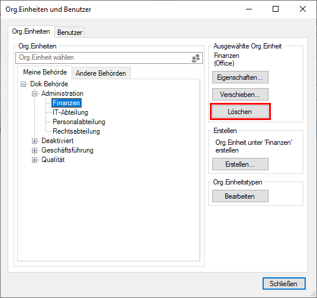The height and width of the screenshot is (298, 317).
Task: Edit unit types with Bearbeiten
Action: click(x=240, y=196)
